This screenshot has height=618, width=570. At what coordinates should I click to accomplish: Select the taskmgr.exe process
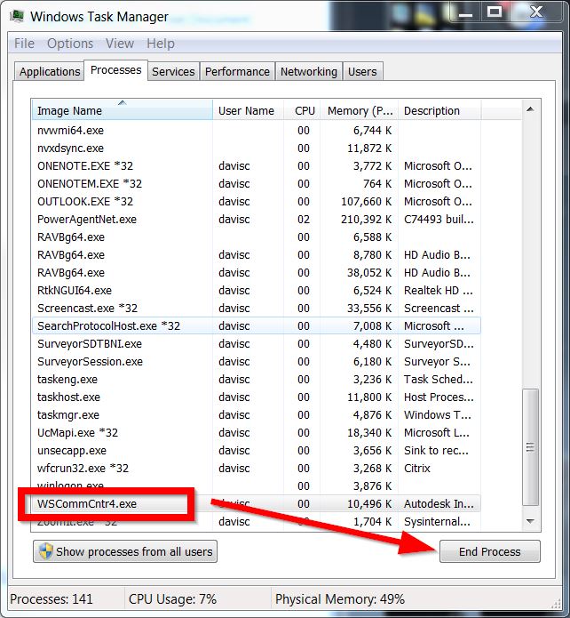coord(257,415)
